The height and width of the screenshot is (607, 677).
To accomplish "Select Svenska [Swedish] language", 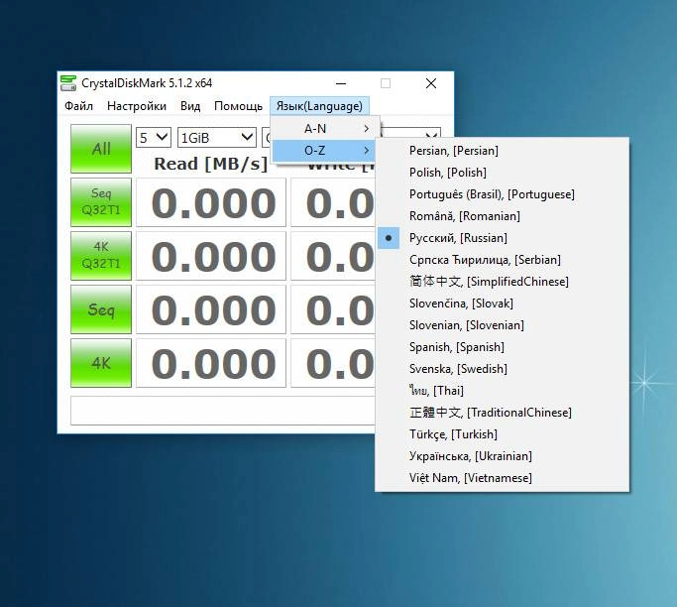I will (x=502, y=369).
